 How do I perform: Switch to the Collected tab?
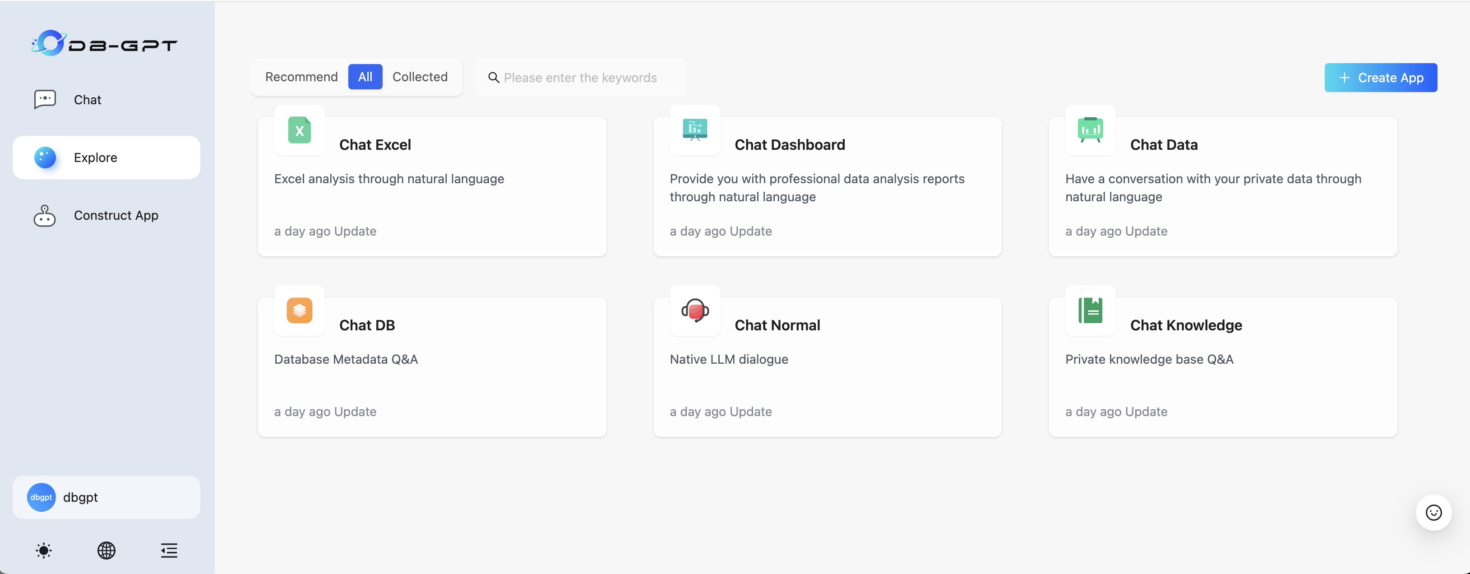tap(420, 77)
